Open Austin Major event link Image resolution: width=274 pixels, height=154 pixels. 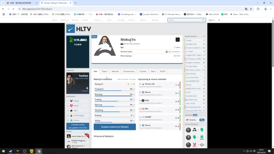click(78, 136)
